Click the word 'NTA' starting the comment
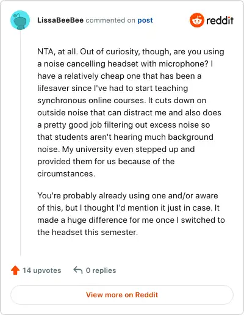 (46, 51)
